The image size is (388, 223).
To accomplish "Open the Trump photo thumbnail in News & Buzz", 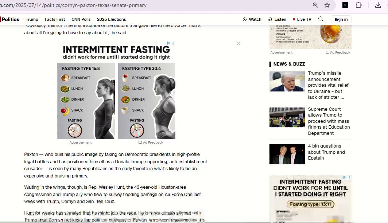I will click(287, 81).
